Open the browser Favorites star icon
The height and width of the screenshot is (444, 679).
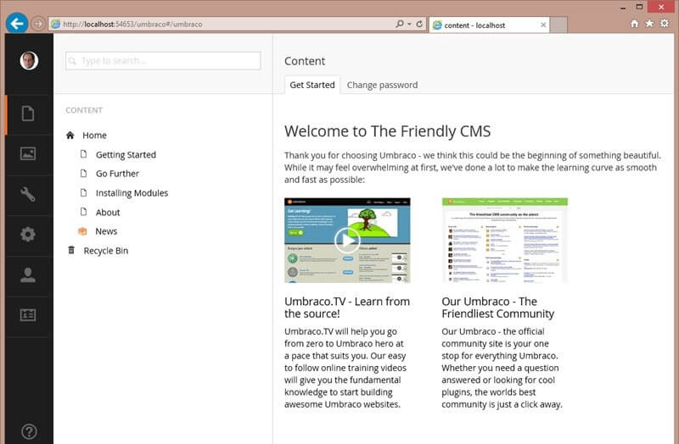[x=649, y=24]
